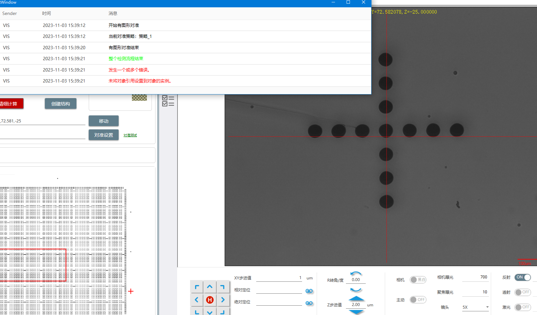Enable 透射 switch
This screenshot has height=315, width=537.
[523, 292]
